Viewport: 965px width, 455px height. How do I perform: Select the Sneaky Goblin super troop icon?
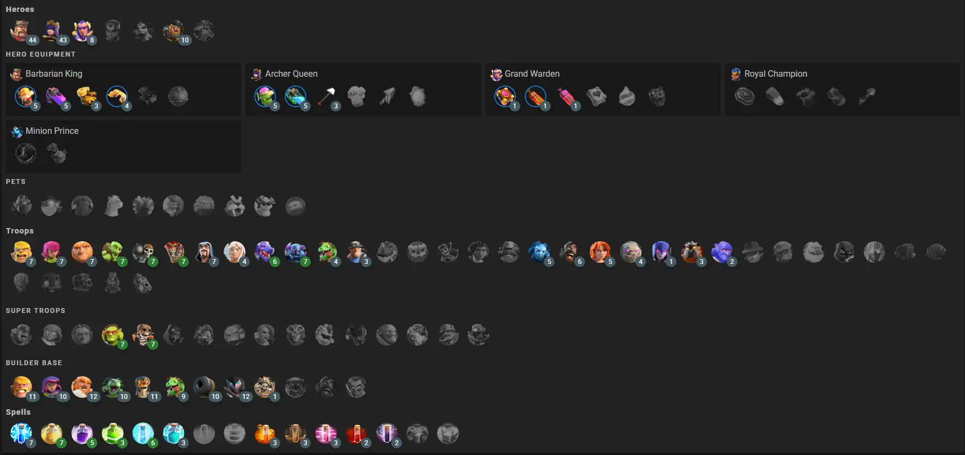click(x=113, y=335)
